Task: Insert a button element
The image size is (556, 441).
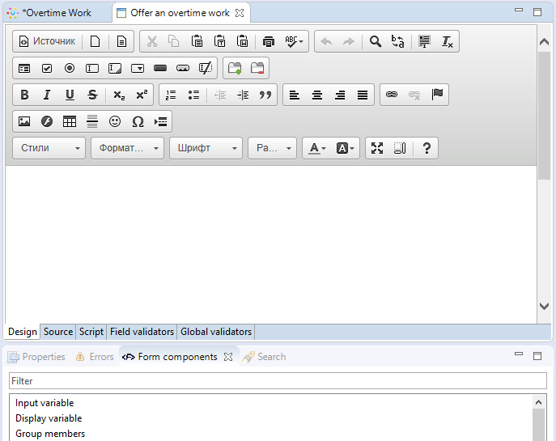Action: (x=160, y=68)
